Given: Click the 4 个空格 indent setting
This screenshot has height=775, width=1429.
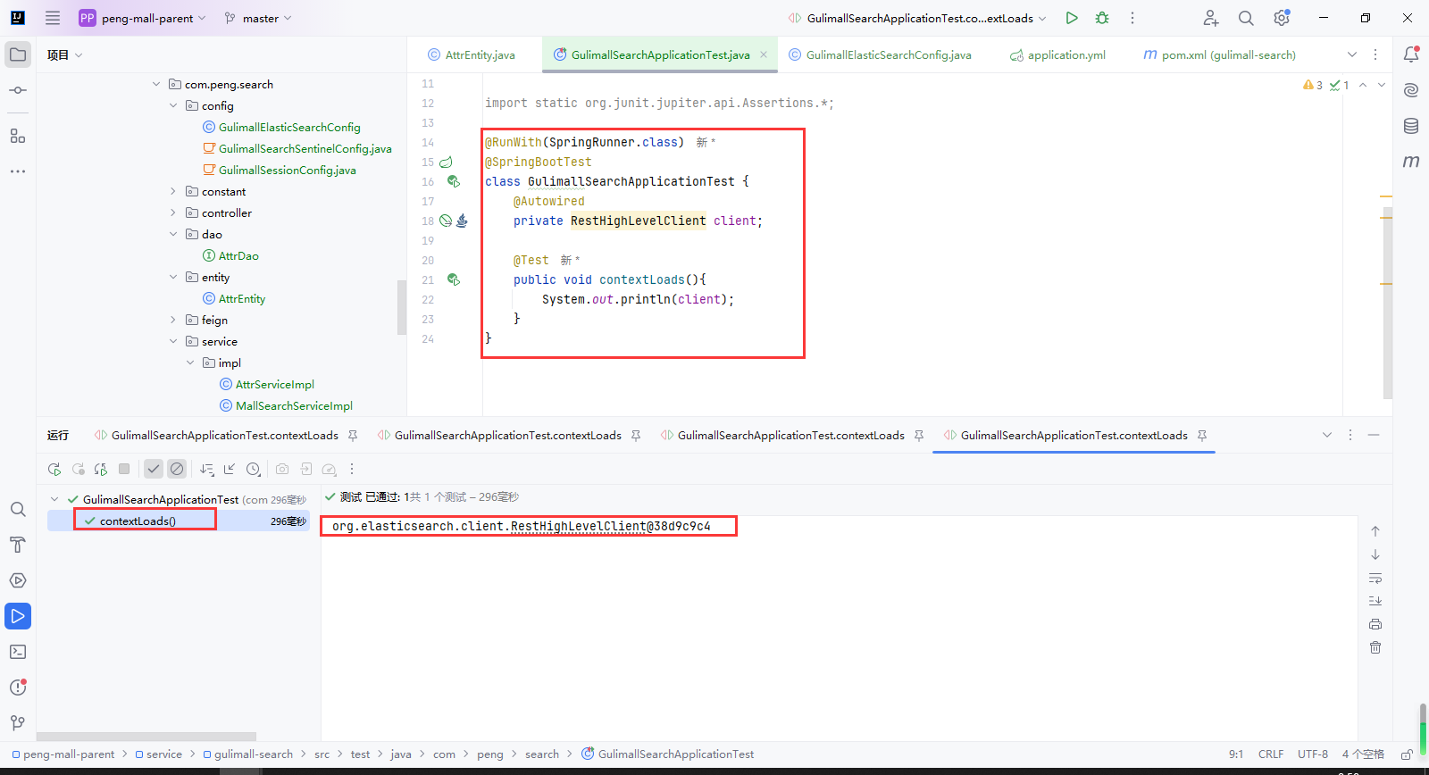Looking at the screenshot, I should pos(1363,754).
